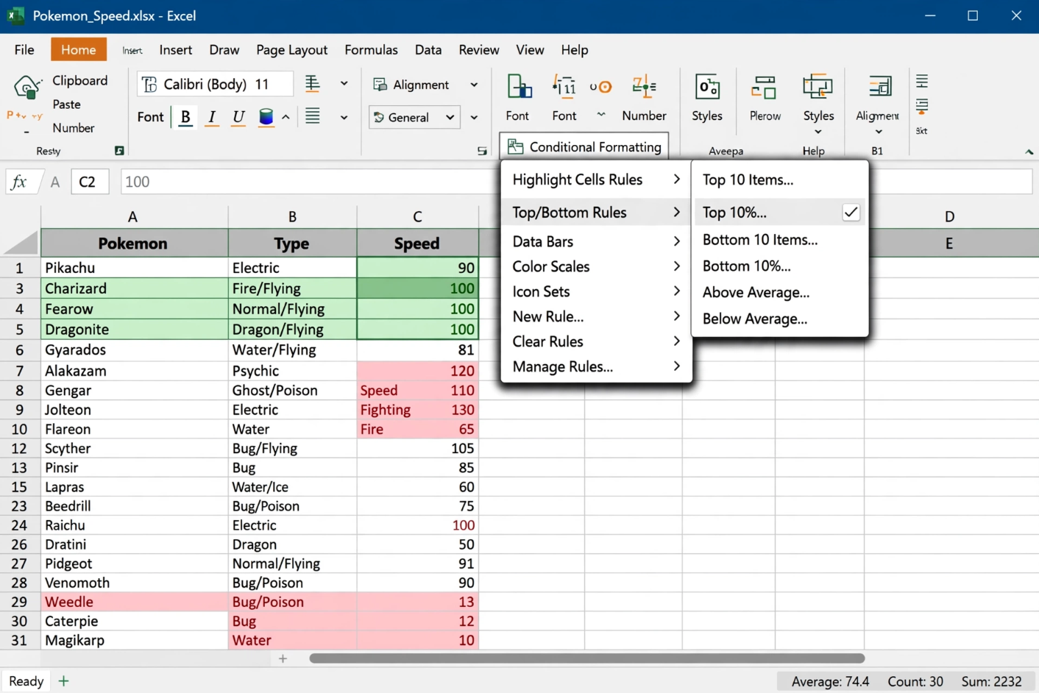Click the align lines icon at ribbon's far right
The height and width of the screenshot is (693, 1039).
click(922, 80)
